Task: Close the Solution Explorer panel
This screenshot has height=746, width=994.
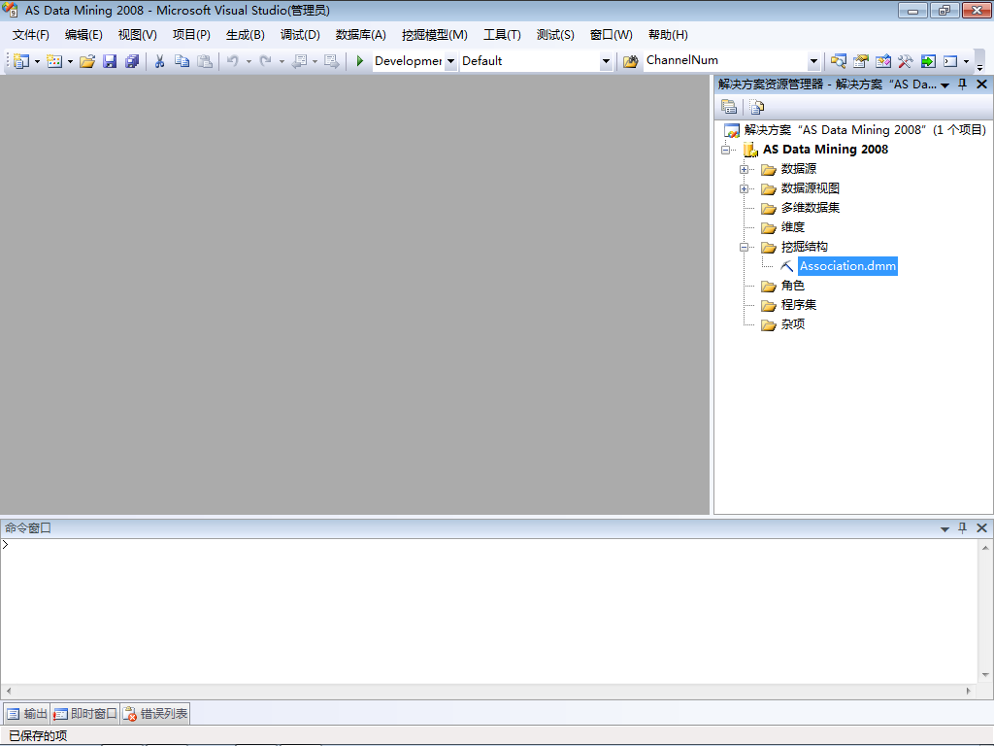Action: (982, 85)
